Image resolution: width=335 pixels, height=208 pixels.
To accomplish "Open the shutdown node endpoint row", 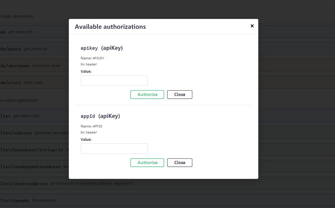I will pos(167,65).
